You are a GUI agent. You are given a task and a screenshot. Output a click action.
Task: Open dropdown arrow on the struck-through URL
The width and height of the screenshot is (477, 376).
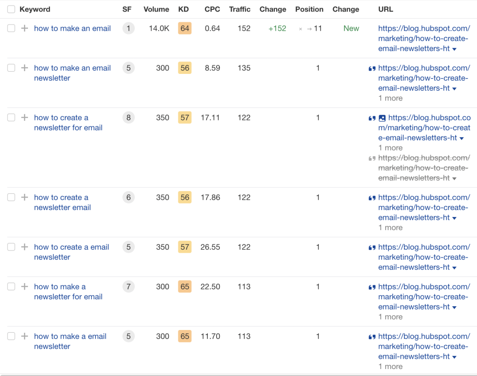click(x=454, y=179)
